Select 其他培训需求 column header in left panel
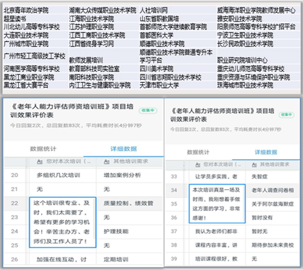The image size is (303, 270). click(131, 162)
